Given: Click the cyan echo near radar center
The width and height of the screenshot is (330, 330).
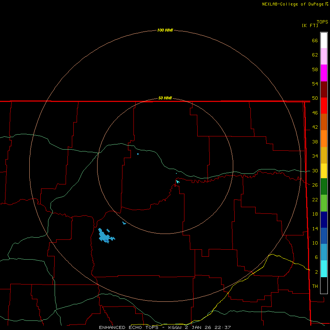Looking at the screenshot, I should pos(178,181).
